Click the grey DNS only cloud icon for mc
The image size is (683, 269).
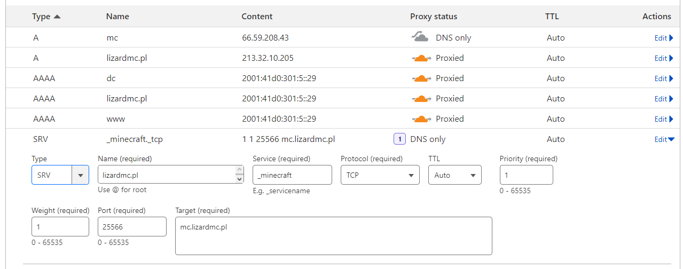[420, 37]
